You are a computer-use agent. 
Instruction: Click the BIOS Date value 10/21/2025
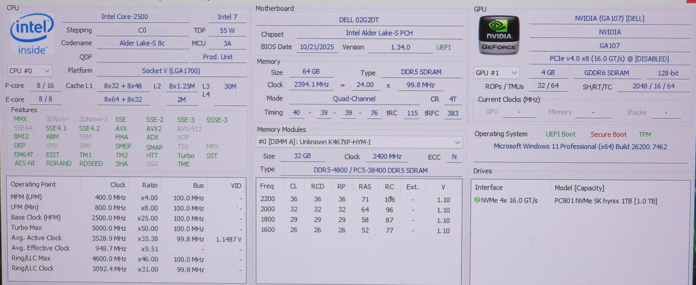tap(316, 47)
